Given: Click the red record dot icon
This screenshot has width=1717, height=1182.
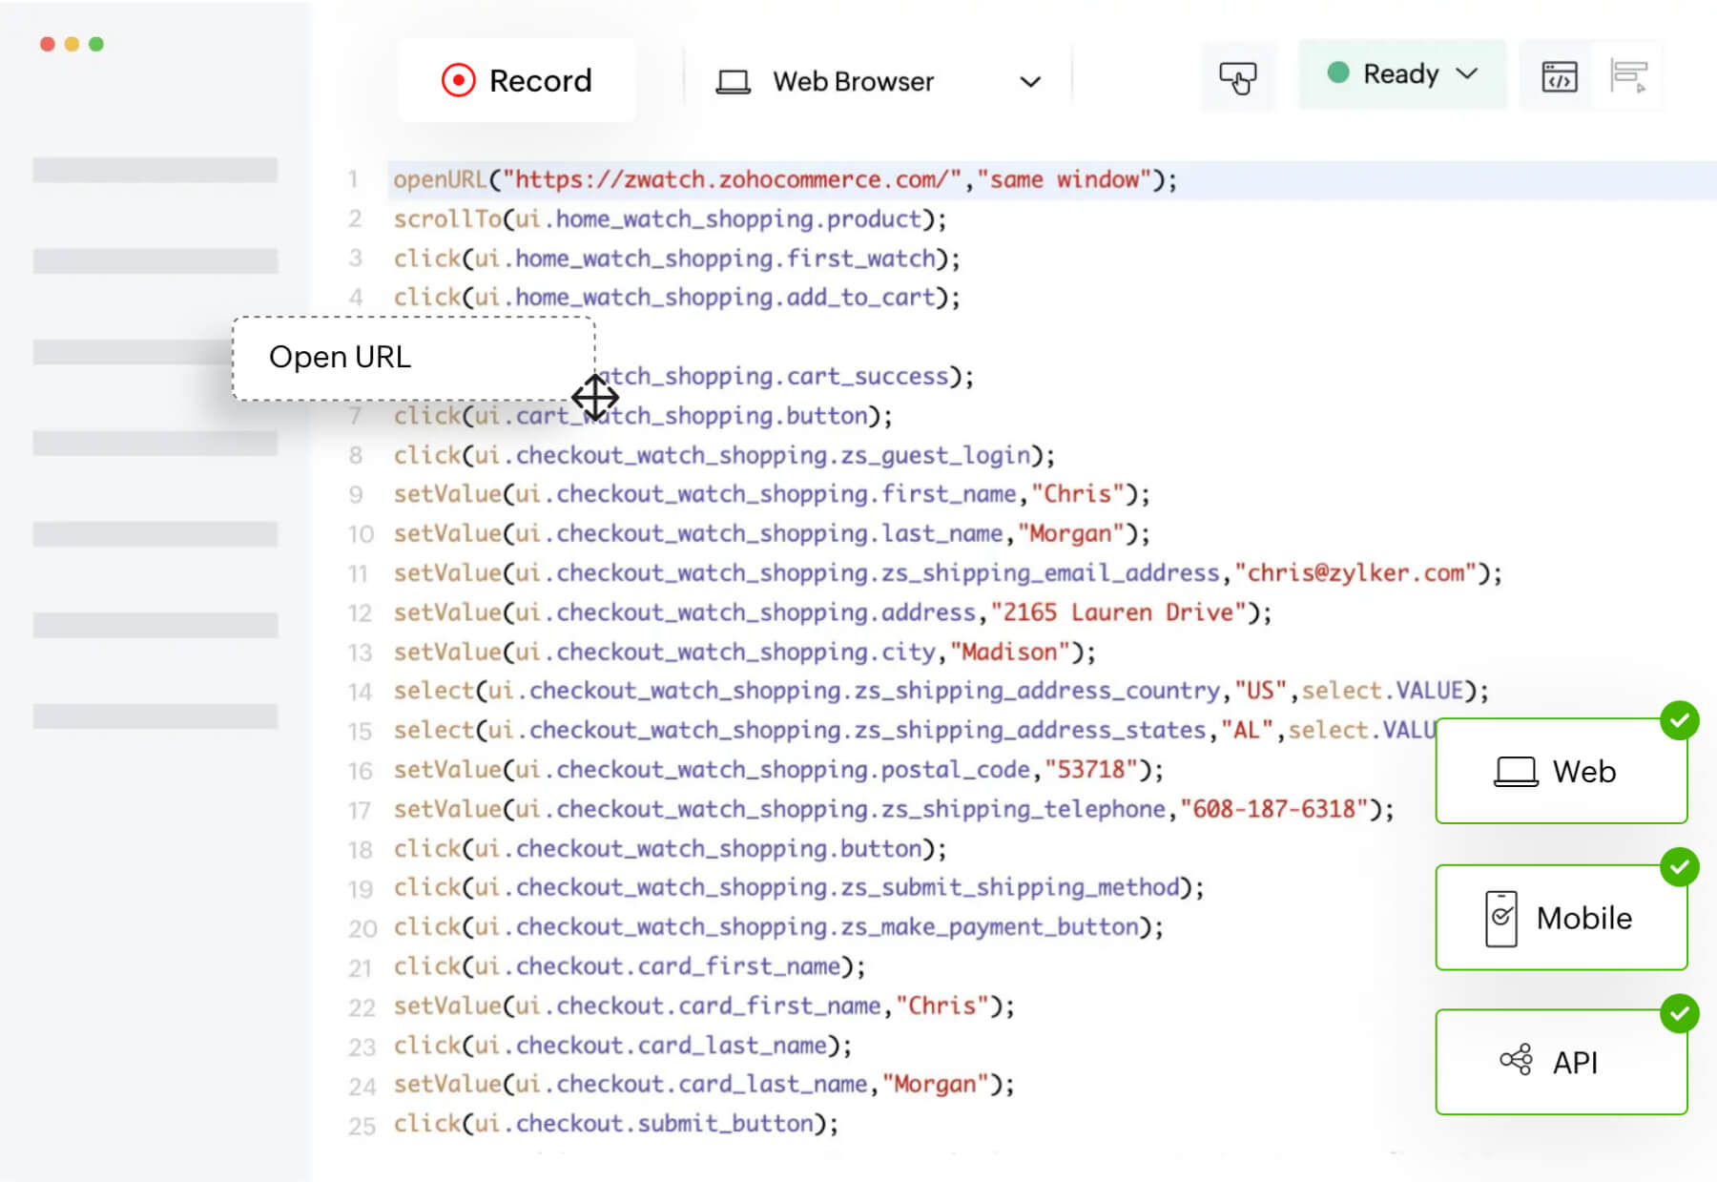Looking at the screenshot, I should [461, 80].
